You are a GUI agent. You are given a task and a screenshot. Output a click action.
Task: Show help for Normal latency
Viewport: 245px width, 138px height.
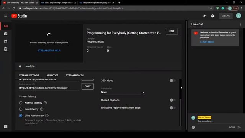tap(45, 103)
